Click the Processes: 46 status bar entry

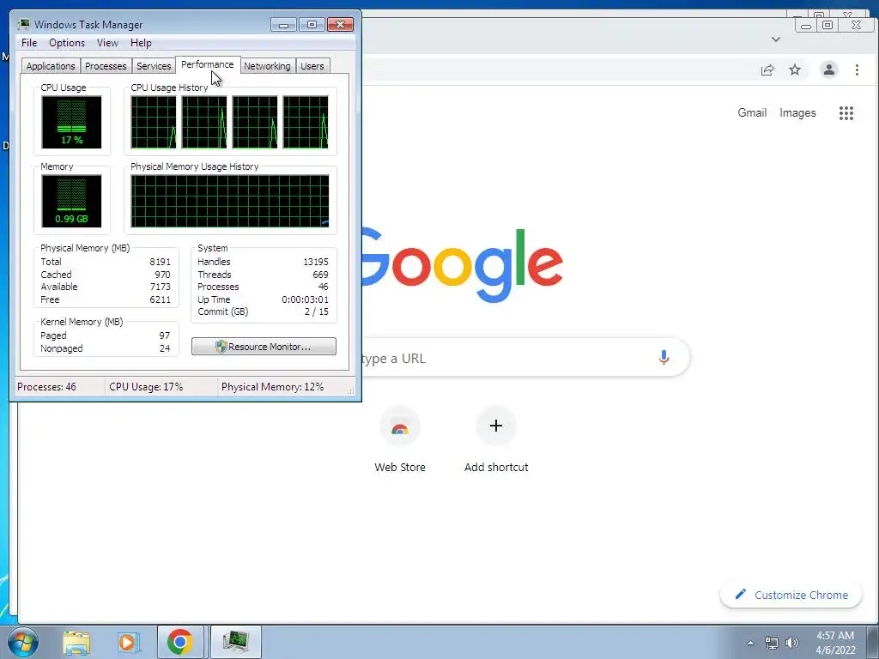click(46, 387)
